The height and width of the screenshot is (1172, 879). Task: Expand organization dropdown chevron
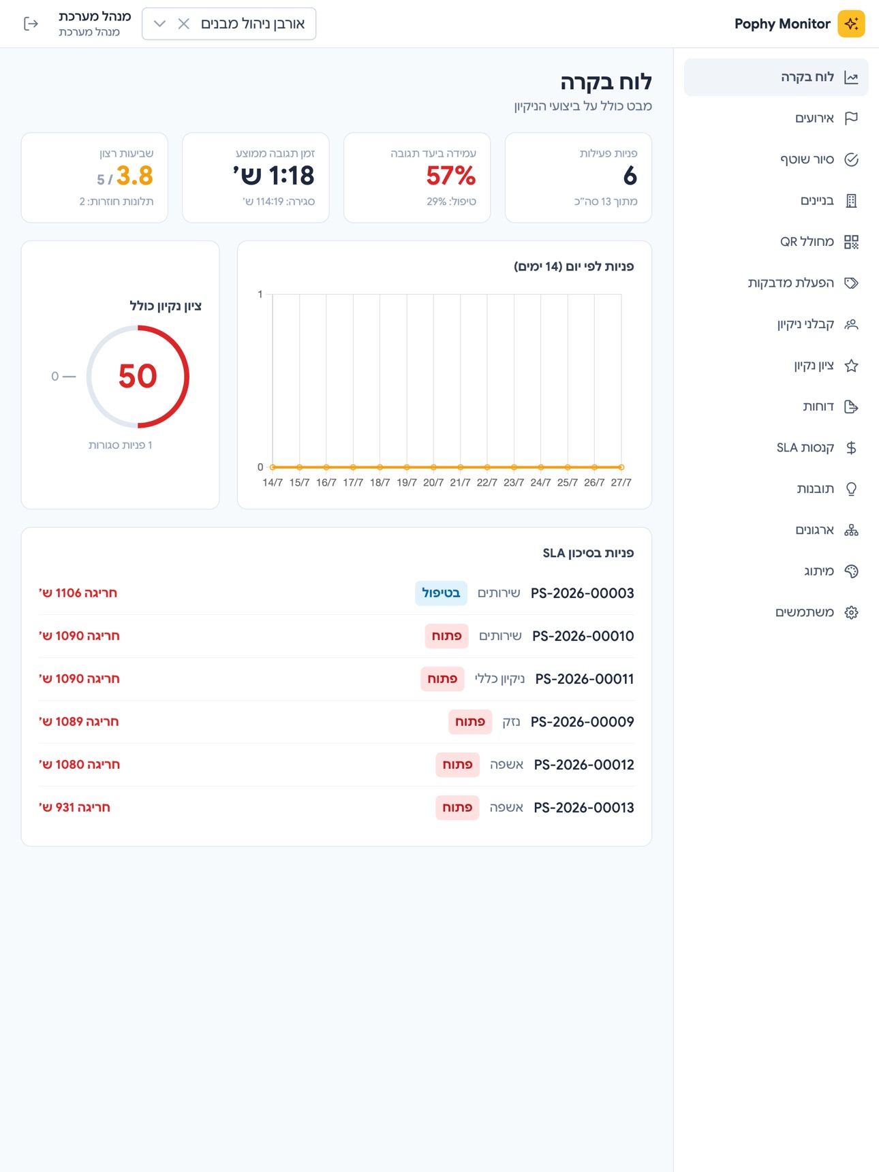coord(159,24)
